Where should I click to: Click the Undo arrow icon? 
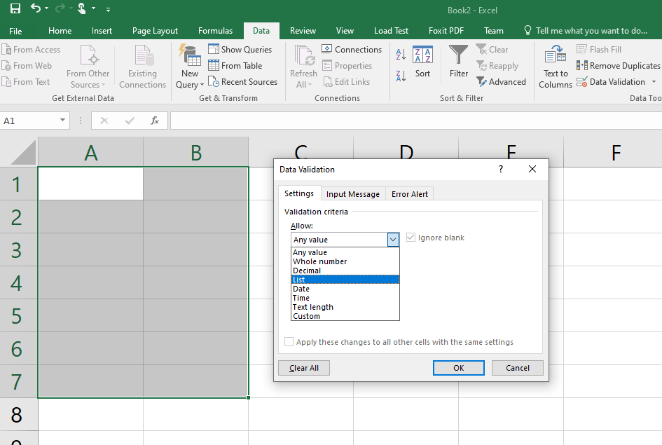coord(36,8)
